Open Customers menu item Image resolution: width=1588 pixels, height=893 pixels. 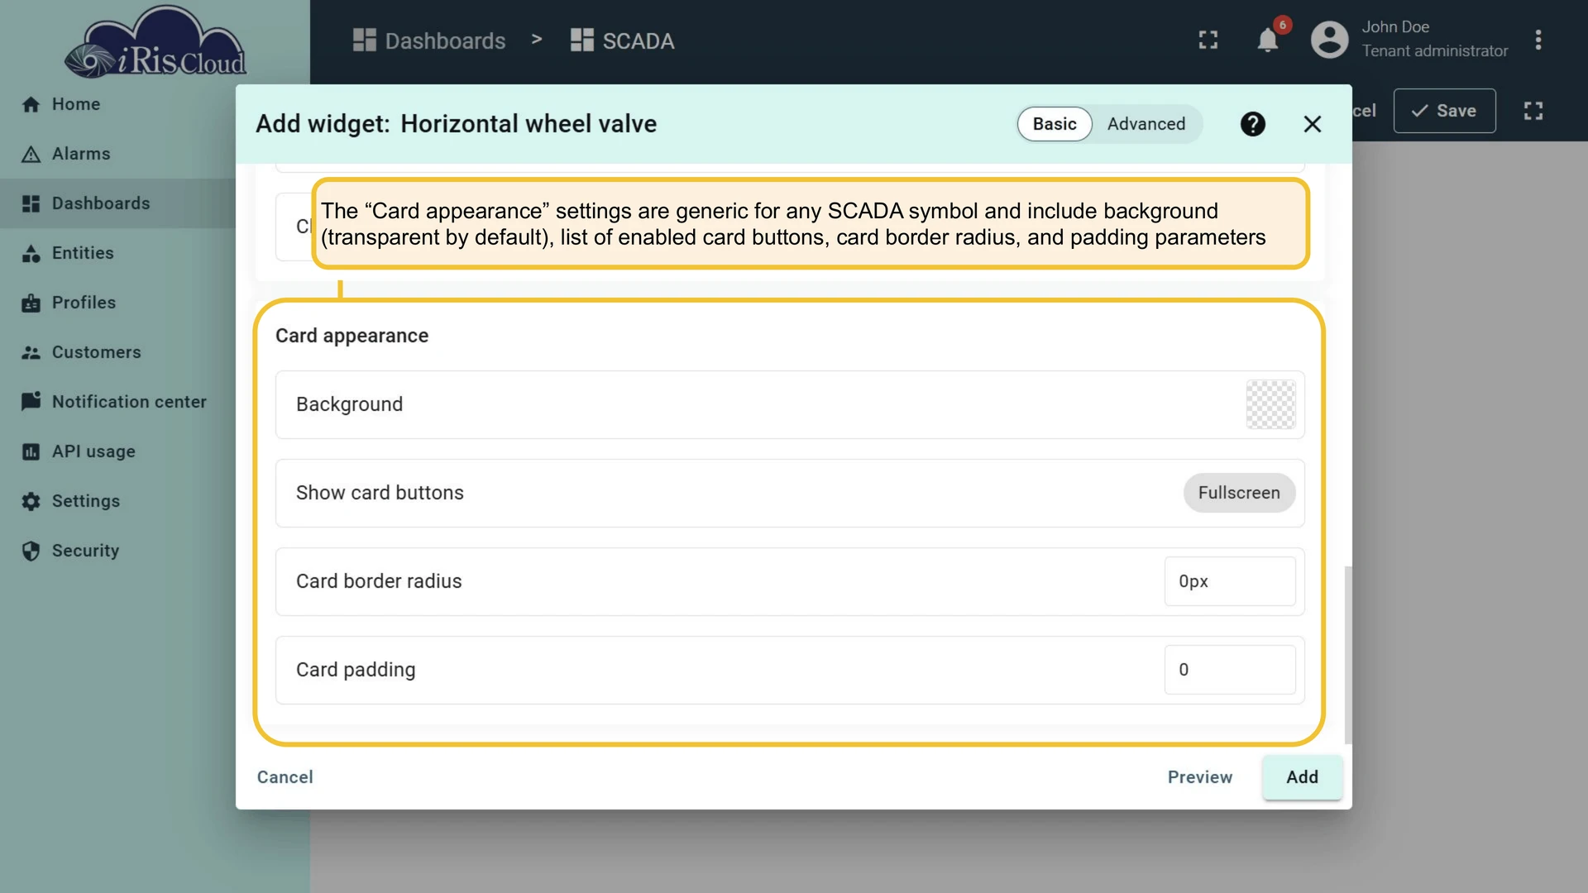click(117, 352)
